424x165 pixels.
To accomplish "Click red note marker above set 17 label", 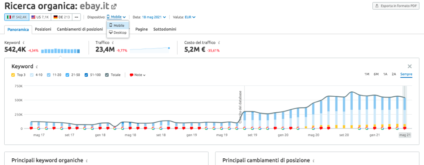I will (69, 128).
